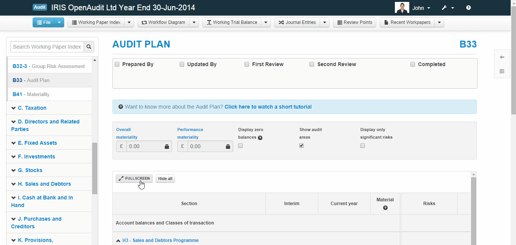Viewport: 516px width, 245px height.
Task: Click the left arrow icon on right panel
Action: point(502,57)
